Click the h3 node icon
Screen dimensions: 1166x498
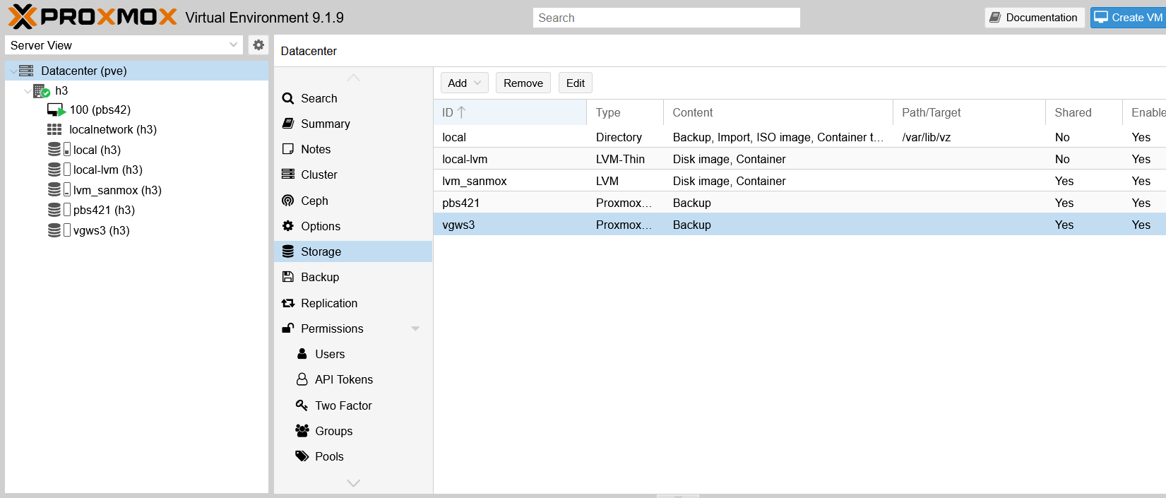click(41, 91)
